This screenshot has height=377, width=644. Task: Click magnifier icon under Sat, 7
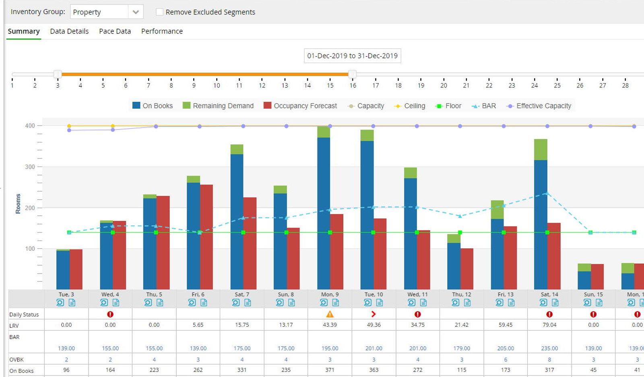tap(236, 303)
